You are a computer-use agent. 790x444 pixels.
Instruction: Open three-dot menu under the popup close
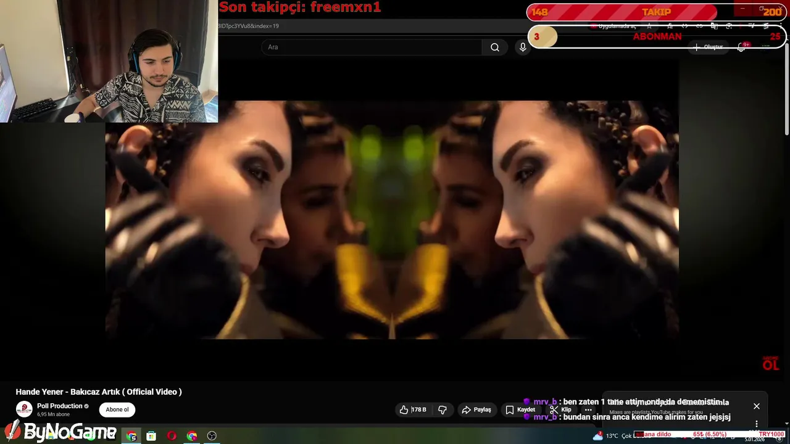point(757,424)
